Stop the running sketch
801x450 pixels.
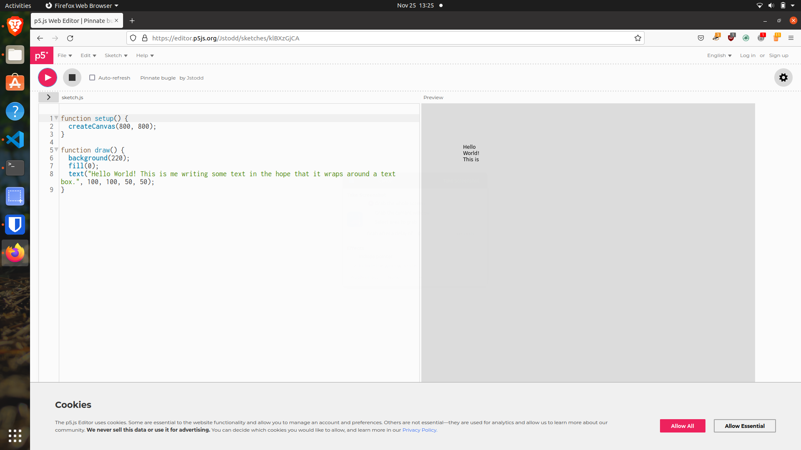click(72, 77)
